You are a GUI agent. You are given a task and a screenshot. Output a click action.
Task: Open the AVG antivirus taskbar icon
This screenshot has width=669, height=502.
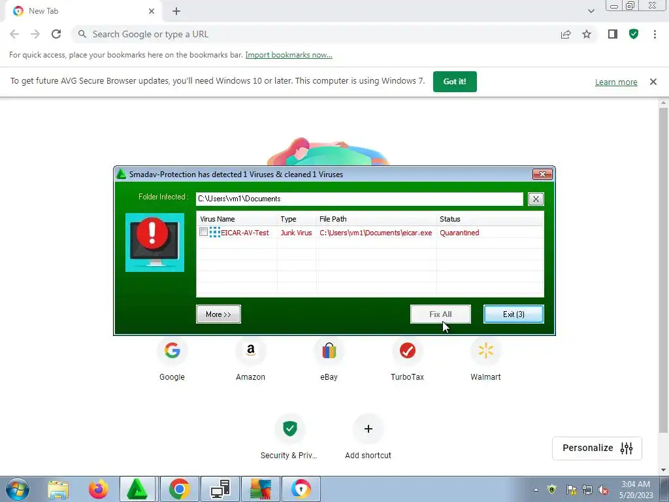[x=261, y=489]
